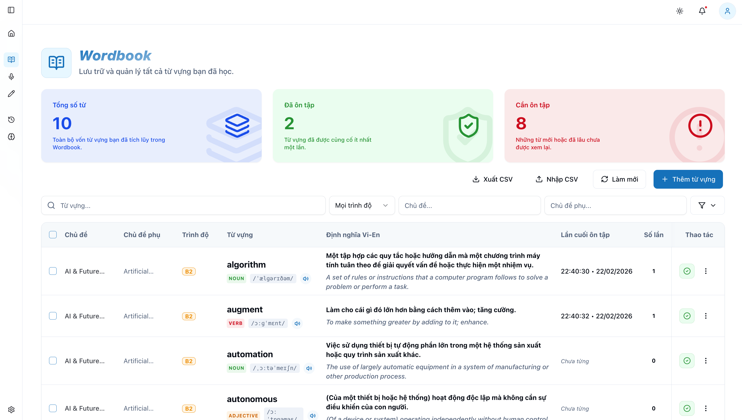Open microphone speaking section in sidebar
Viewport: 742px width, 420px height.
tap(11, 76)
